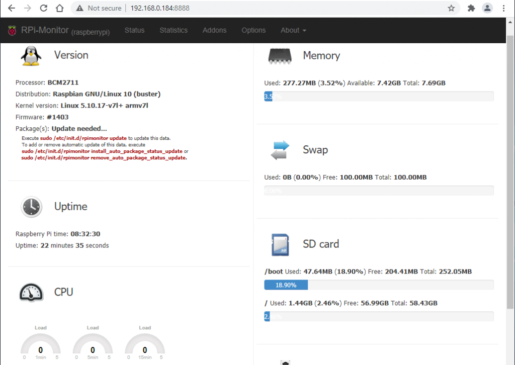Click the CPU gauge speedometer icon
The image size is (515, 365).
click(x=31, y=292)
